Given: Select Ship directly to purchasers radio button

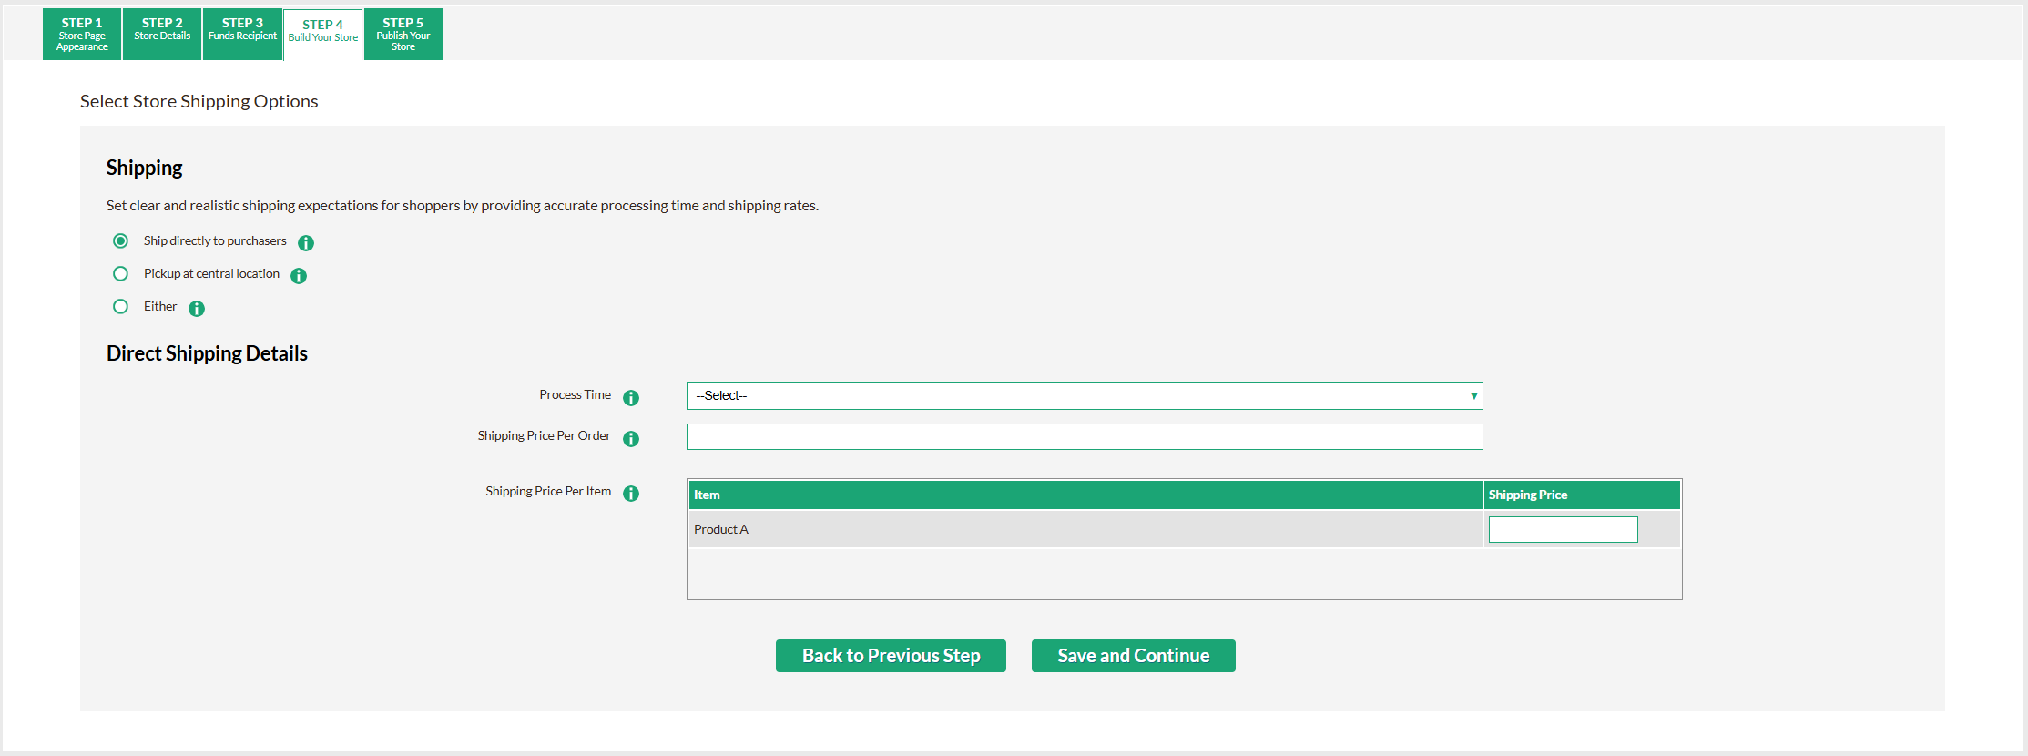Looking at the screenshot, I should 120,241.
